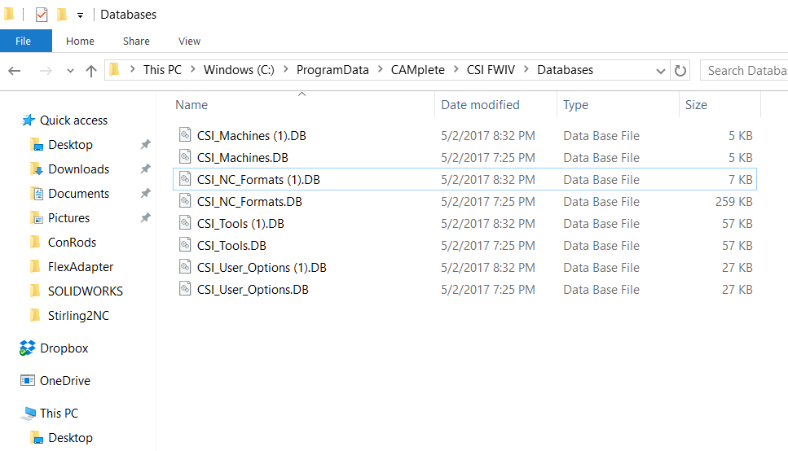Open Pictures in the navigation pane
788x451 pixels.
(68, 218)
